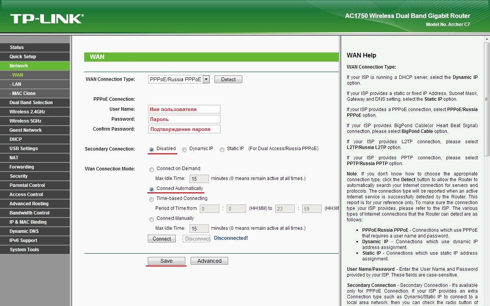
Task: Open System Tools menu
Action: 24,250
